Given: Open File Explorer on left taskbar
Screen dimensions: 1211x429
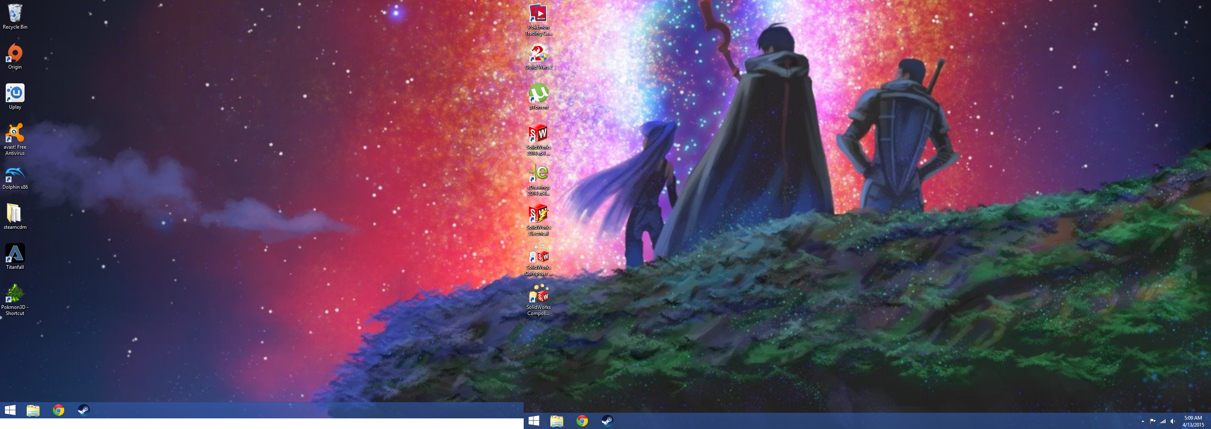Looking at the screenshot, I should [33, 410].
